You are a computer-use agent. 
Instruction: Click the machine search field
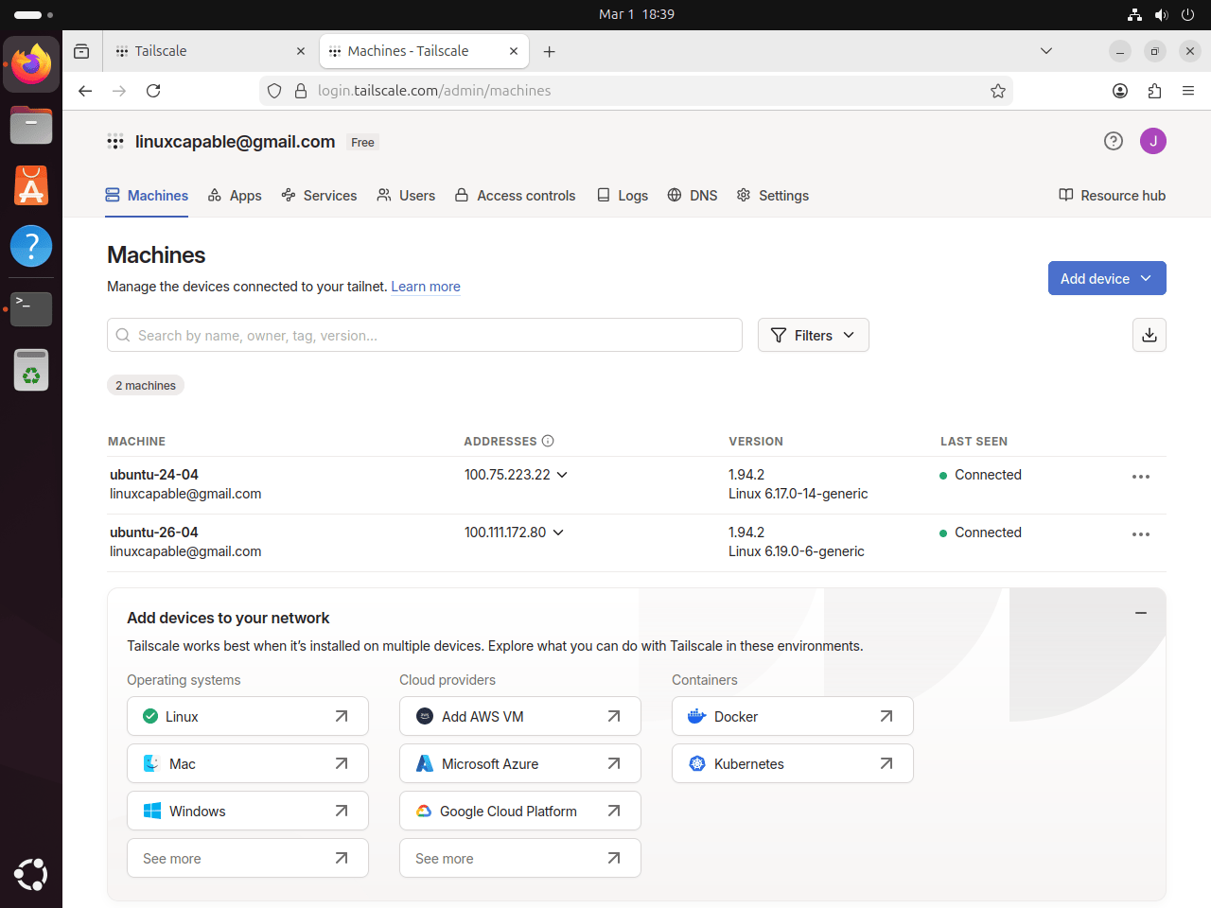tap(424, 335)
